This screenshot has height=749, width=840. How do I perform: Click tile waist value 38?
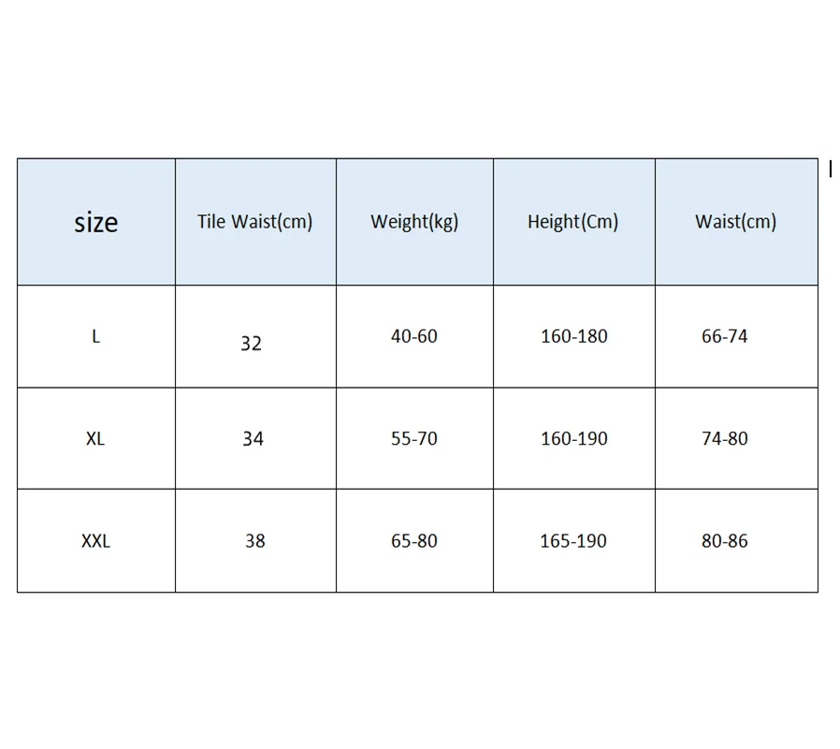(254, 541)
